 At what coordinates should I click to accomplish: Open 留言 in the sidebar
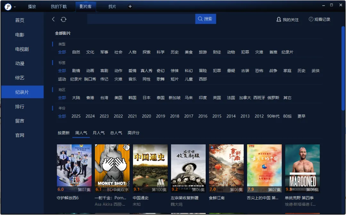click(20, 121)
